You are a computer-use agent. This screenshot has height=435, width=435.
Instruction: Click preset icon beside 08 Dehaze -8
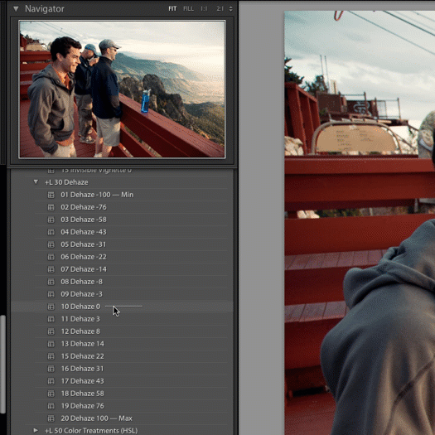click(51, 282)
